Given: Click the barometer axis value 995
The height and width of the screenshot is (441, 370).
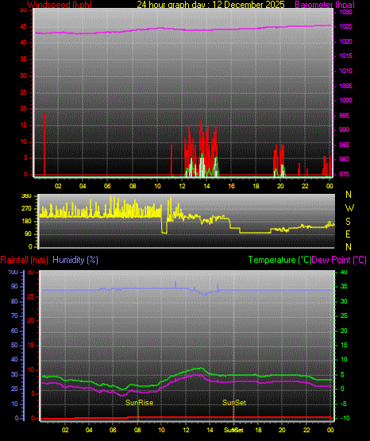Looking at the screenshot, I should tap(344, 115).
